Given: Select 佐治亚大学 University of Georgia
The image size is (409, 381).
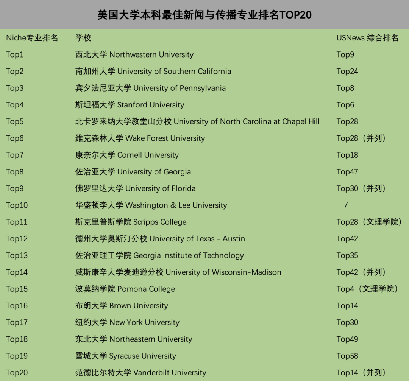Looking at the screenshot, I should (133, 172).
